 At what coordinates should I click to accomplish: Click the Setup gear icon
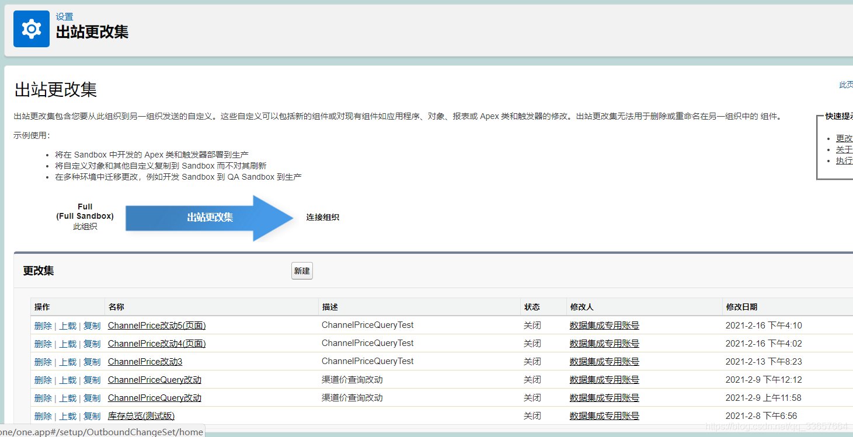32,29
